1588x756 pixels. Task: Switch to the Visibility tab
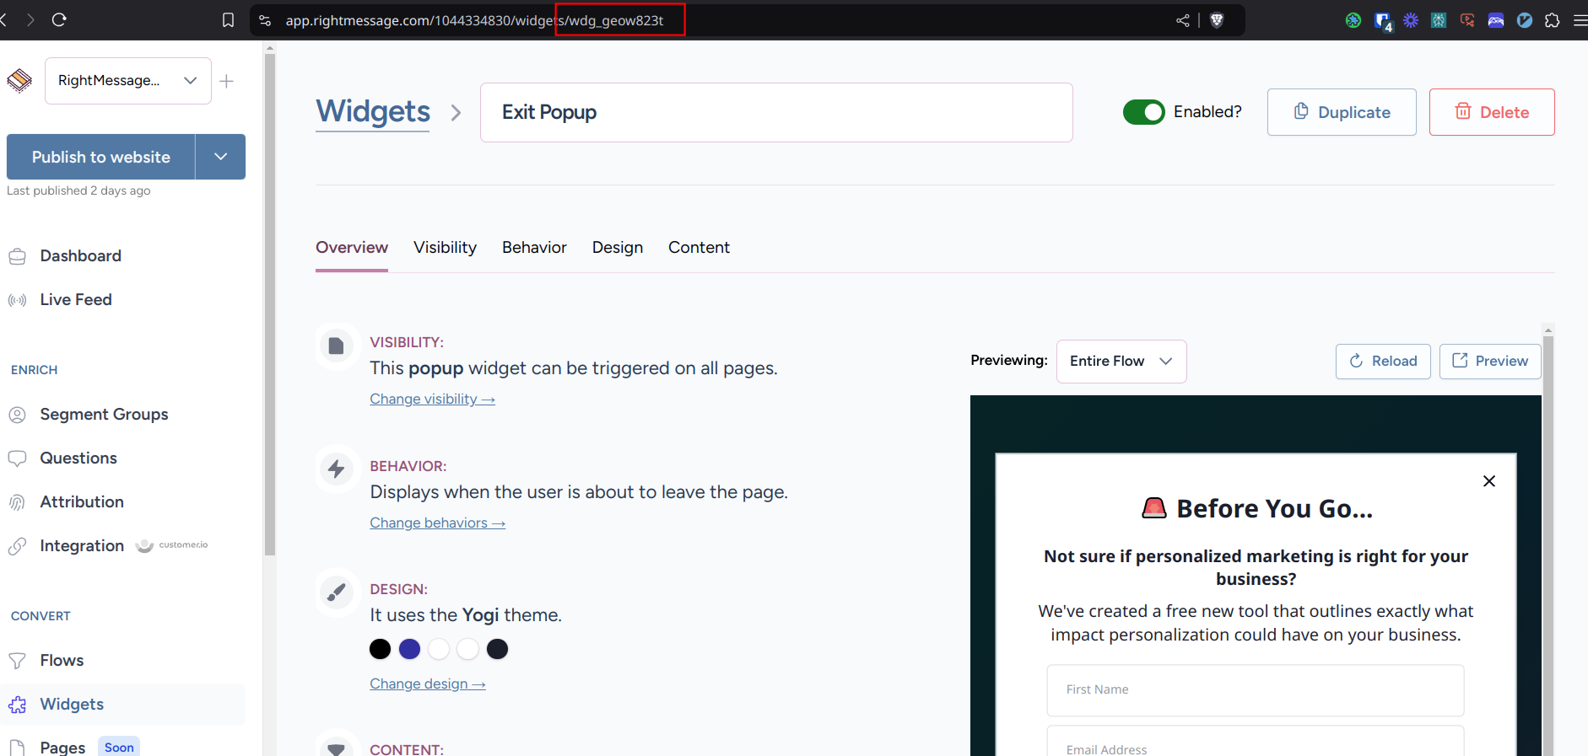coord(445,248)
